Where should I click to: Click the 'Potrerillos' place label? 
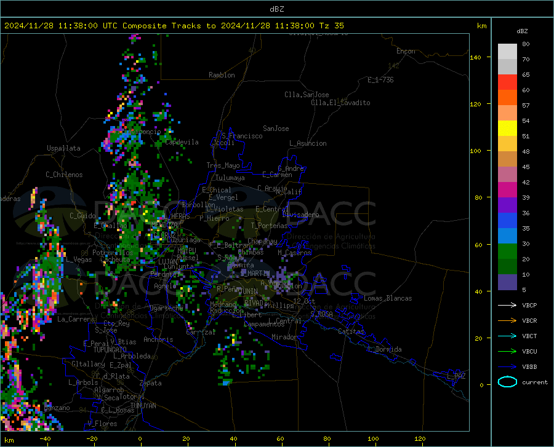pyautogui.click(x=113, y=253)
